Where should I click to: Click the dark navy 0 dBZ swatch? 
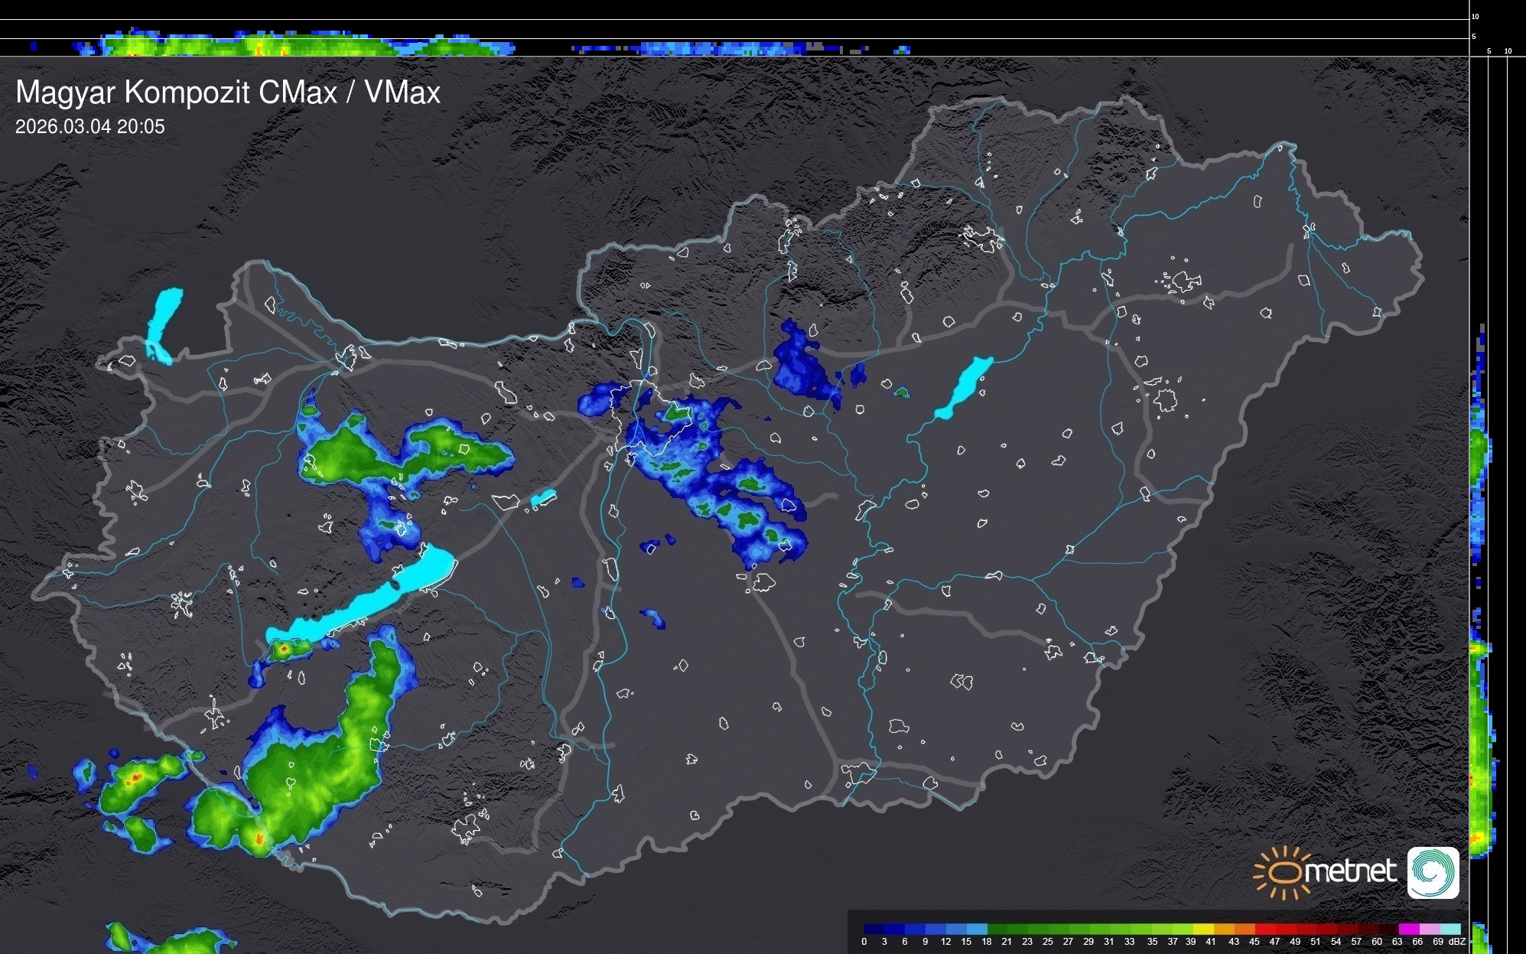[874, 929]
